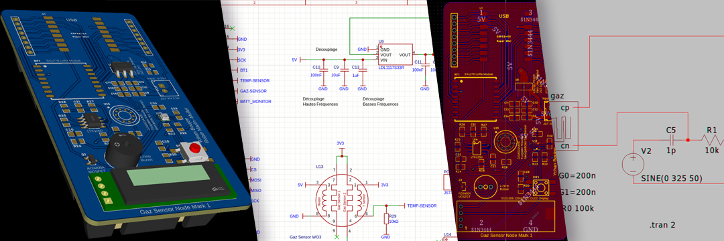Image resolution: width=724 pixels, height=241 pixels.
Task: Select capacitor C5 in the SPICE schematic
Action: [671, 140]
